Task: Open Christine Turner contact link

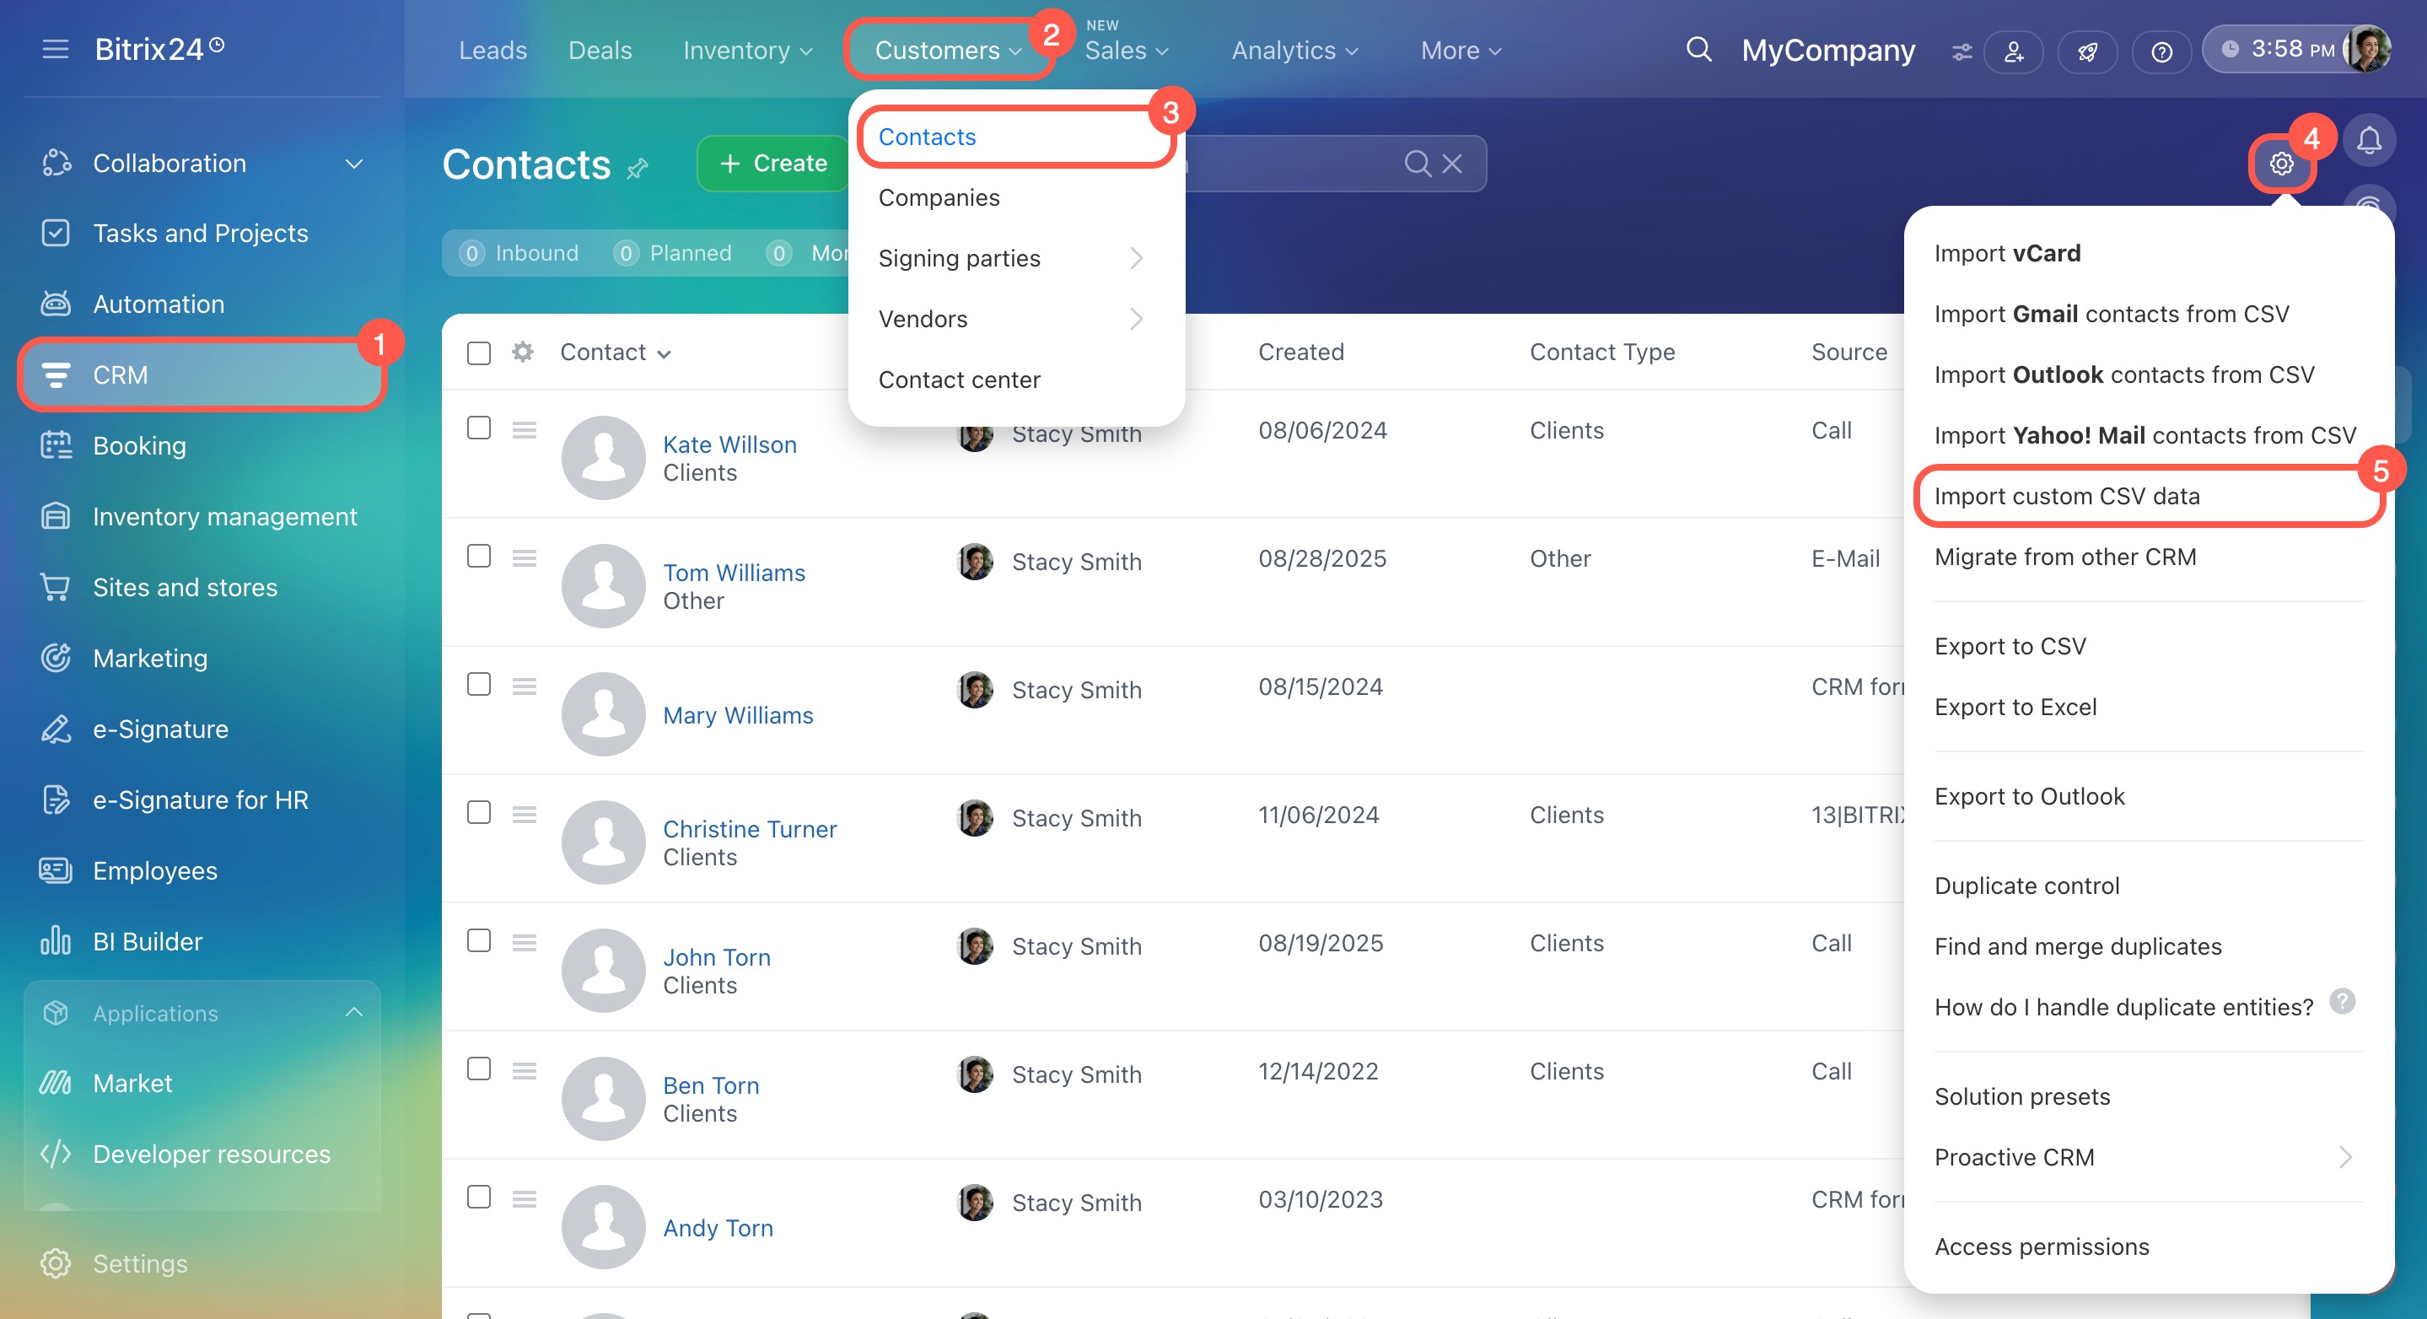Action: (x=749, y=829)
